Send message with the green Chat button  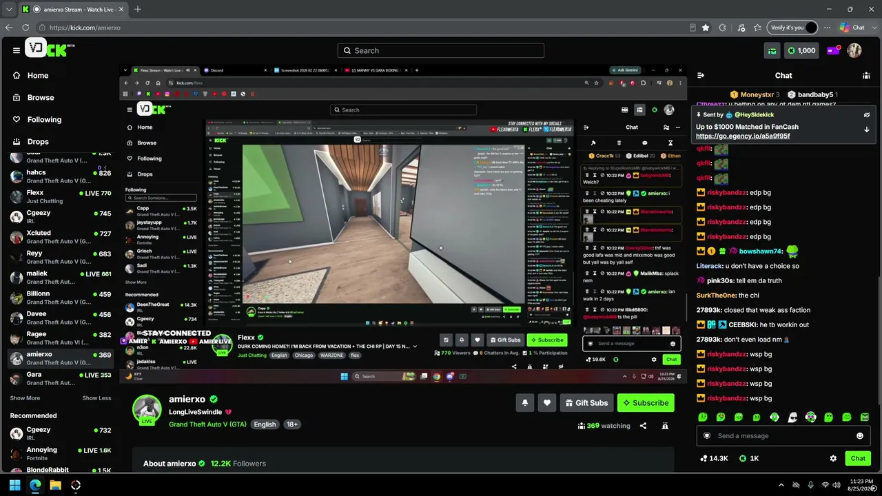[x=858, y=459]
